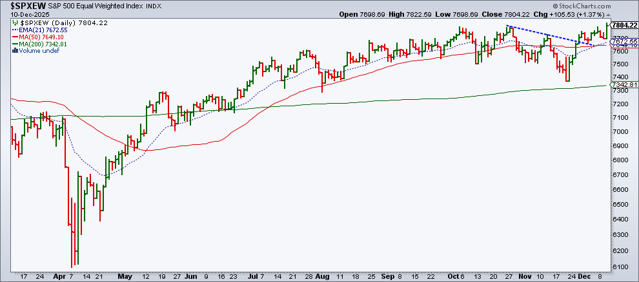Click the blue dashed downtrend line

[549, 35]
